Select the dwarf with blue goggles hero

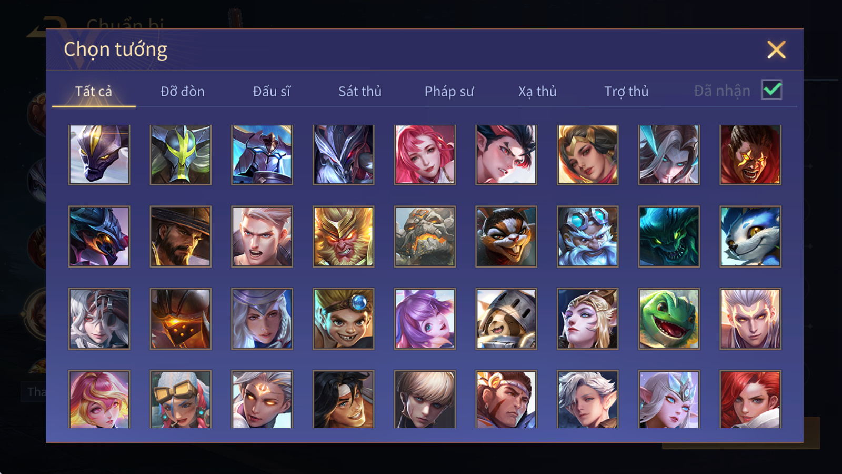pos(587,236)
